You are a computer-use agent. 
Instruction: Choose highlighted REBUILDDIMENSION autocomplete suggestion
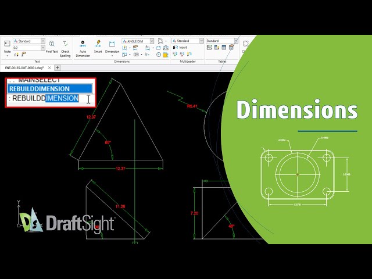pyautogui.click(x=49, y=89)
